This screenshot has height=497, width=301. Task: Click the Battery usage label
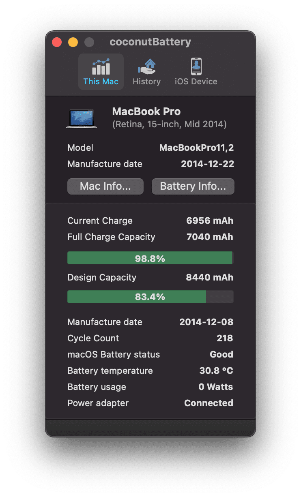coord(97,387)
